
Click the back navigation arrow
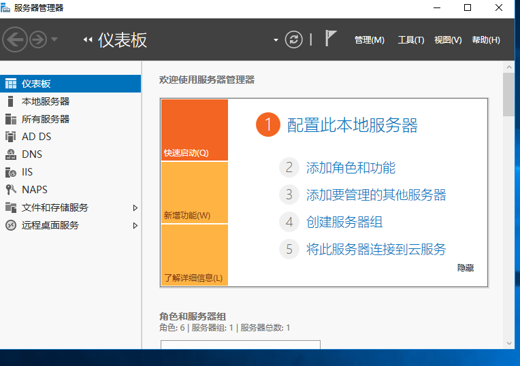(x=14, y=39)
